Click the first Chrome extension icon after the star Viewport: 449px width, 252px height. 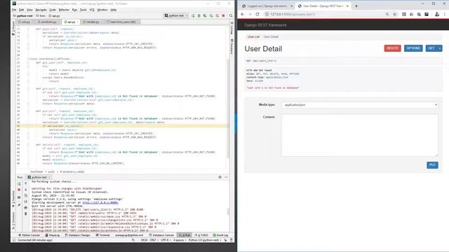click(404, 14)
